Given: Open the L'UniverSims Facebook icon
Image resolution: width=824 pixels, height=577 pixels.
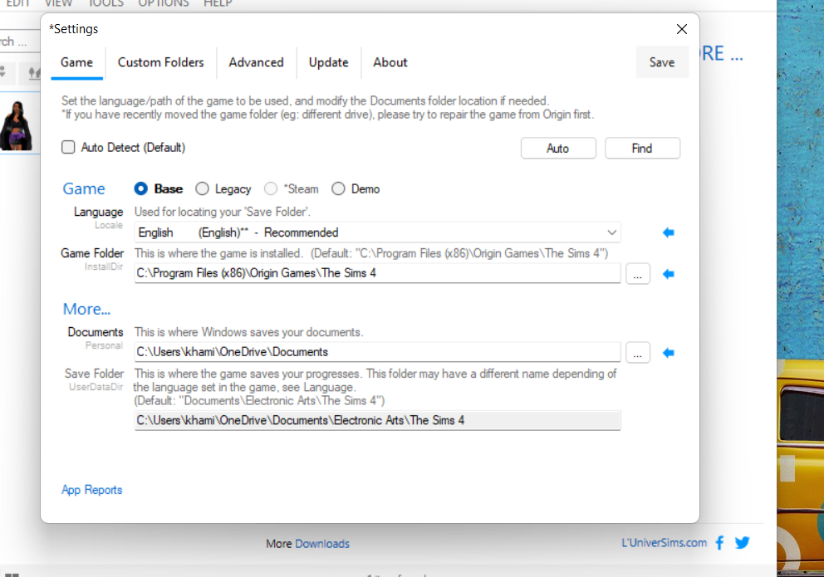Looking at the screenshot, I should tap(719, 542).
